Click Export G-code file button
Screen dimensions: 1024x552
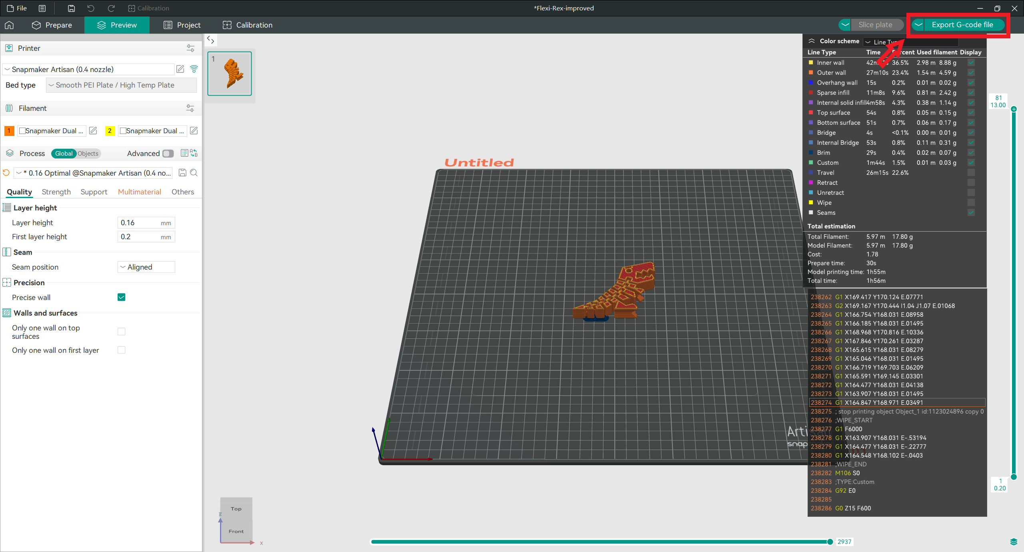click(962, 25)
